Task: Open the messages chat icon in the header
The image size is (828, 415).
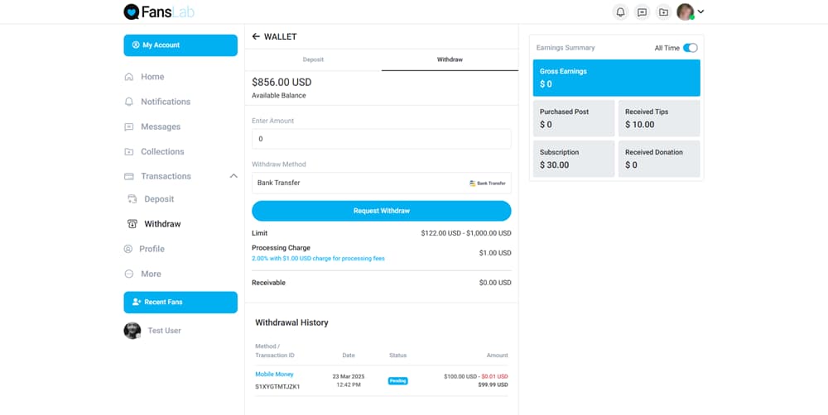Action: (x=643, y=12)
